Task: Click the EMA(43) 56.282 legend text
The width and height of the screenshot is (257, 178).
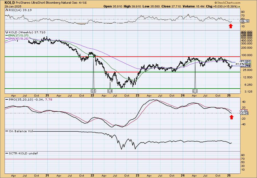Action: (x=18, y=38)
